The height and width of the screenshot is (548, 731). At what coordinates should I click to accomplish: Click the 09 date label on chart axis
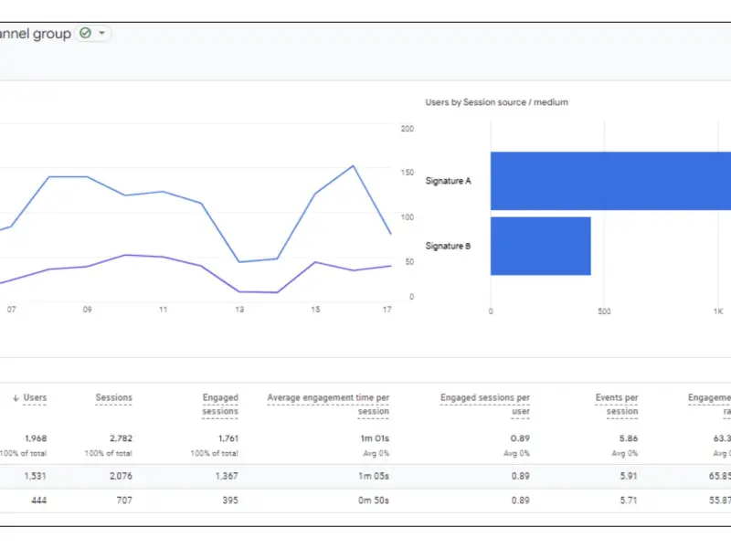[x=87, y=310]
